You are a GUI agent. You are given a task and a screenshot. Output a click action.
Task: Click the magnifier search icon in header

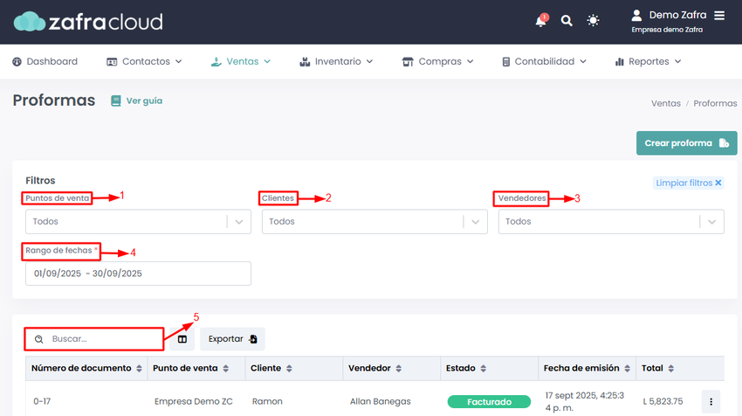pyautogui.click(x=567, y=21)
